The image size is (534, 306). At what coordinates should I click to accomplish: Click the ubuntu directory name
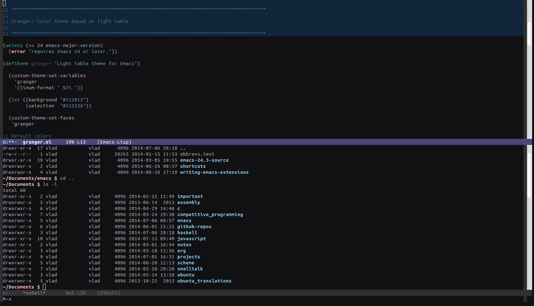(x=186, y=275)
